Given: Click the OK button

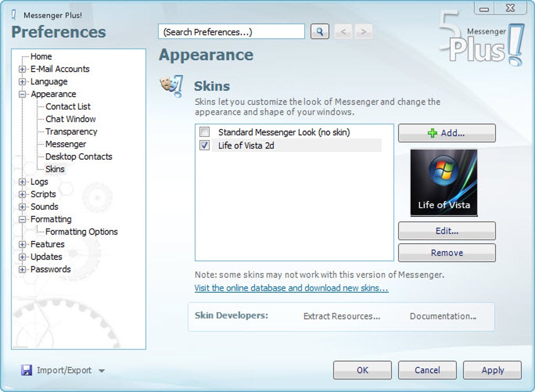Looking at the screenshot, I should click(362, 370).
